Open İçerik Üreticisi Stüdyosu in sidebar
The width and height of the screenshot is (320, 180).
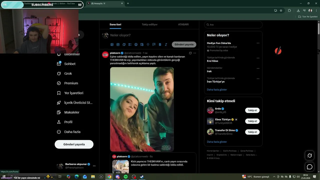coord(75,103)
